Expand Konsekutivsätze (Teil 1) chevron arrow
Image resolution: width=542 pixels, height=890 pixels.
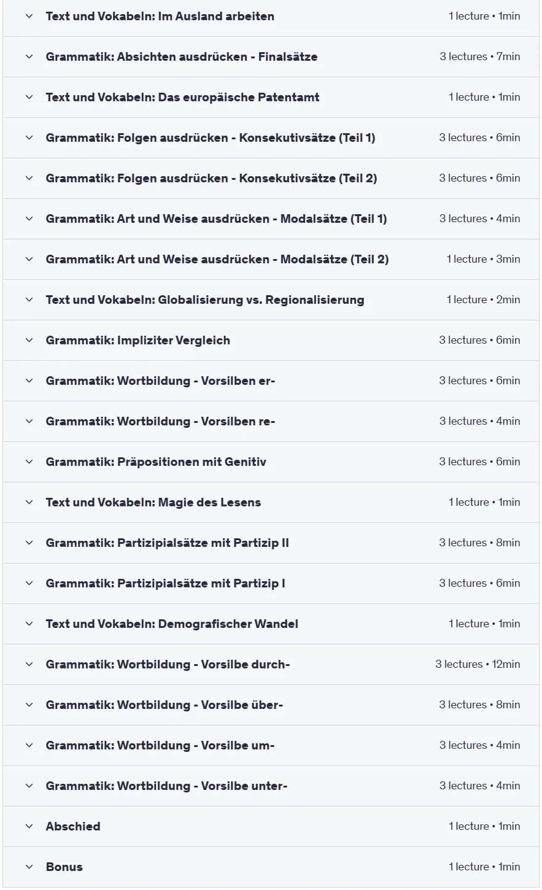pos(29,138)
